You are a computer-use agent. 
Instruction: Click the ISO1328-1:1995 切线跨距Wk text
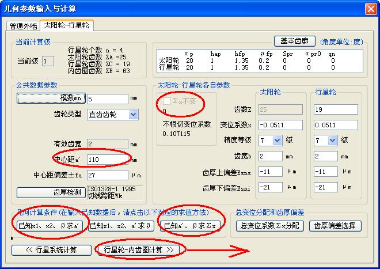tap(115, 192)
